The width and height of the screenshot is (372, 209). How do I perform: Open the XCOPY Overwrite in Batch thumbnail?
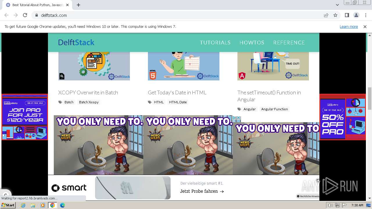[94, 66]
